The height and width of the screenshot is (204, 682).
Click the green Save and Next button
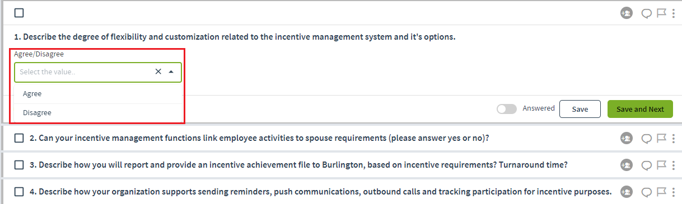click(640, 109)
